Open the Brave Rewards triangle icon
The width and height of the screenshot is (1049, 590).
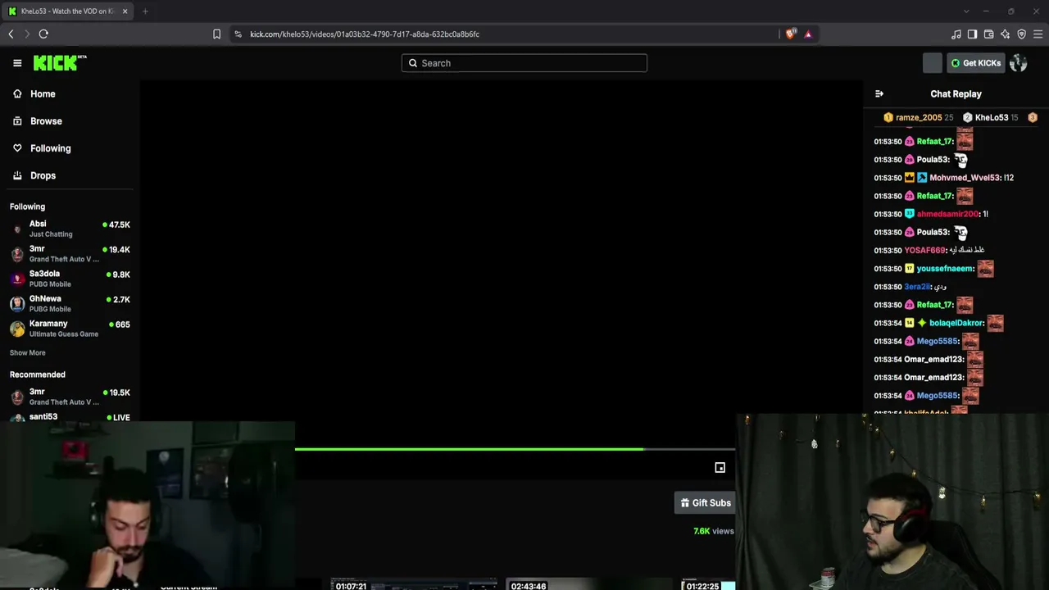808,34
